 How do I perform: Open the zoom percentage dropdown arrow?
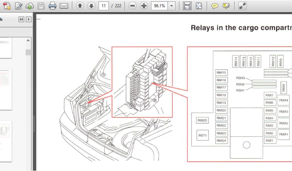171,6
